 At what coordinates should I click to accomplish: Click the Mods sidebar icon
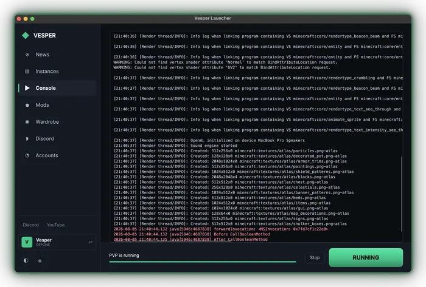(x=27, y=105)
